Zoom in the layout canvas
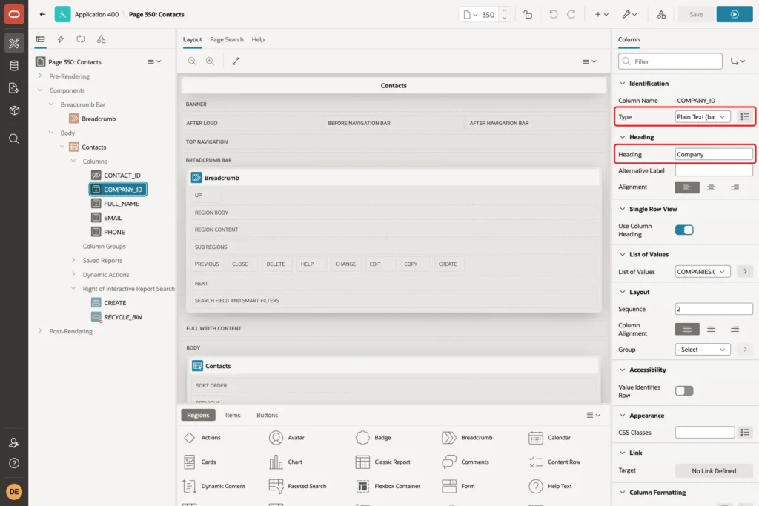759x506 pixels. coord(210,61)
